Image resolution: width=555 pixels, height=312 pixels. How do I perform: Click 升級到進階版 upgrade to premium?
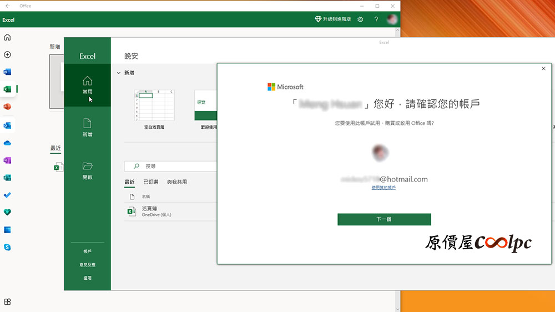point(332,19)
